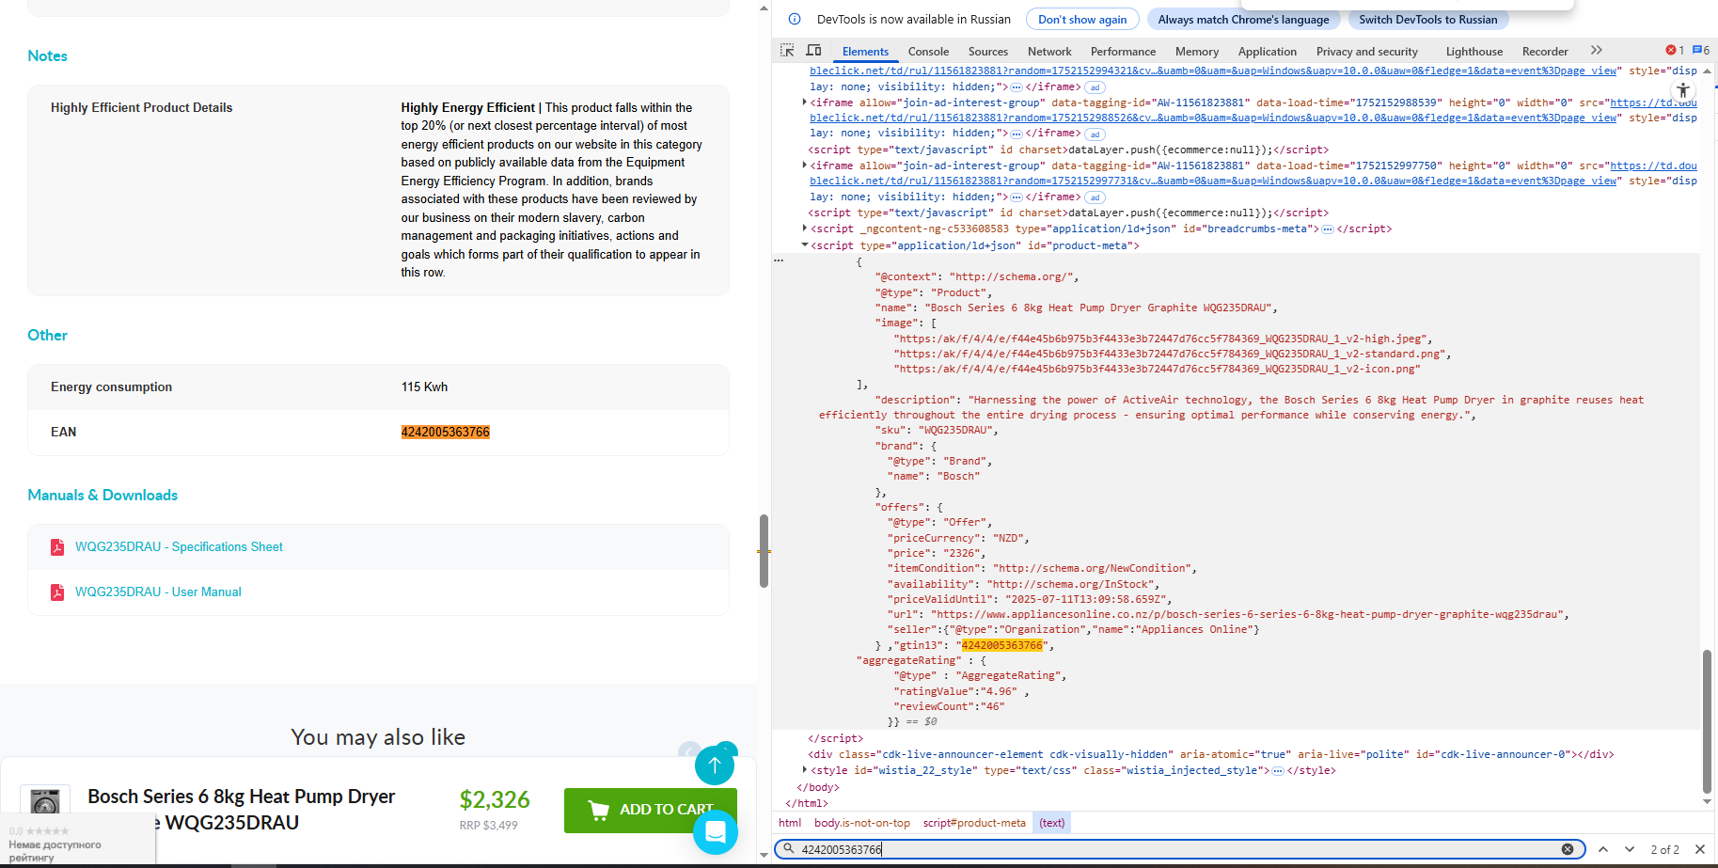1718x868 pixels.
Task: Open the Privacy and security tab
Action: coord(1367,52)
